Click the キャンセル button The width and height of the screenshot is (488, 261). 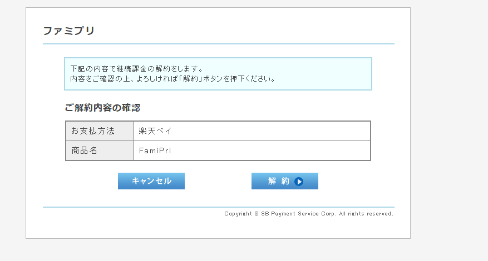coord(151,181)
